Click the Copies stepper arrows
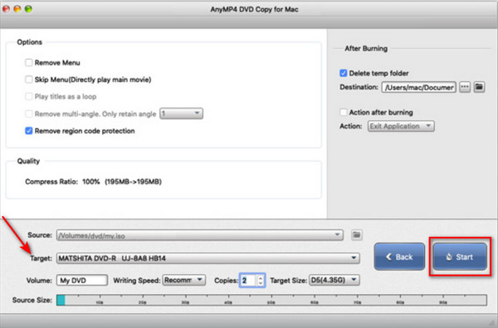498x328 pixels. [261, 281]
